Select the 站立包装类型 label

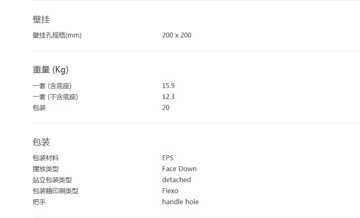[x=52, y=180]
